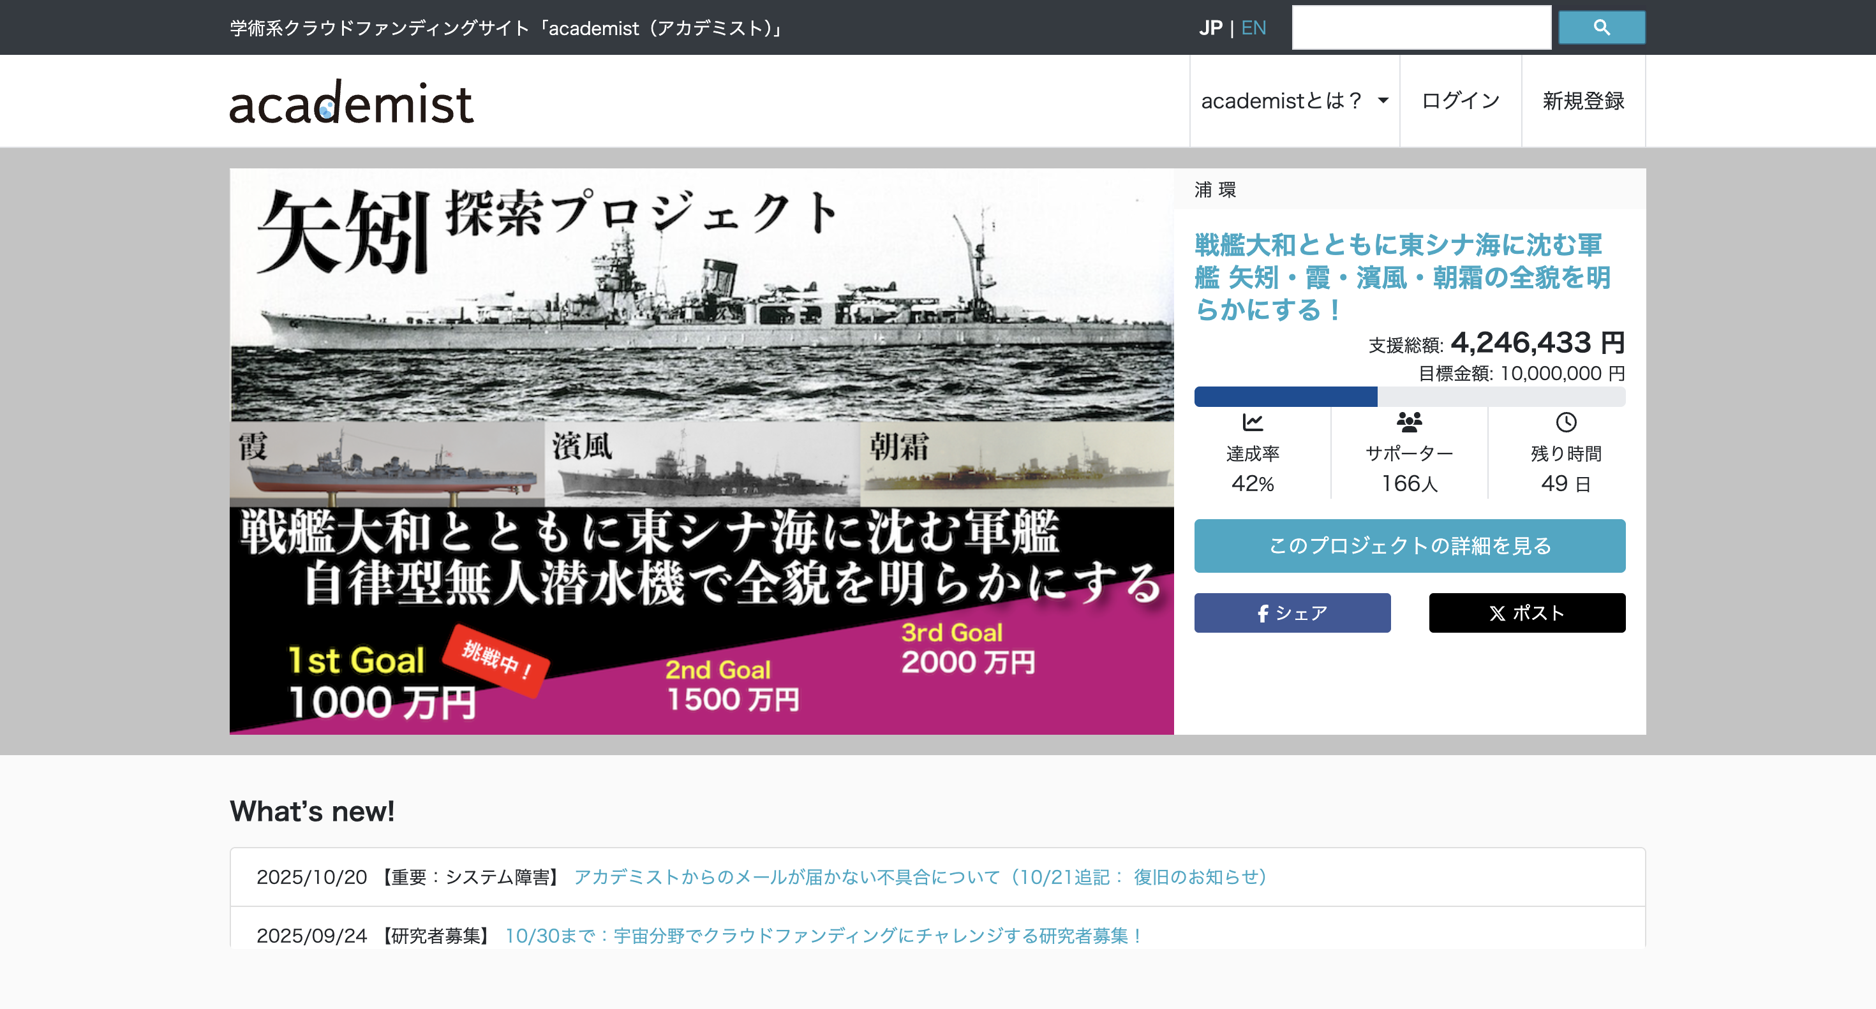The image size is (1876, 1009).
Task: Share the project via the シェア button
Action: click(1293, 612)
